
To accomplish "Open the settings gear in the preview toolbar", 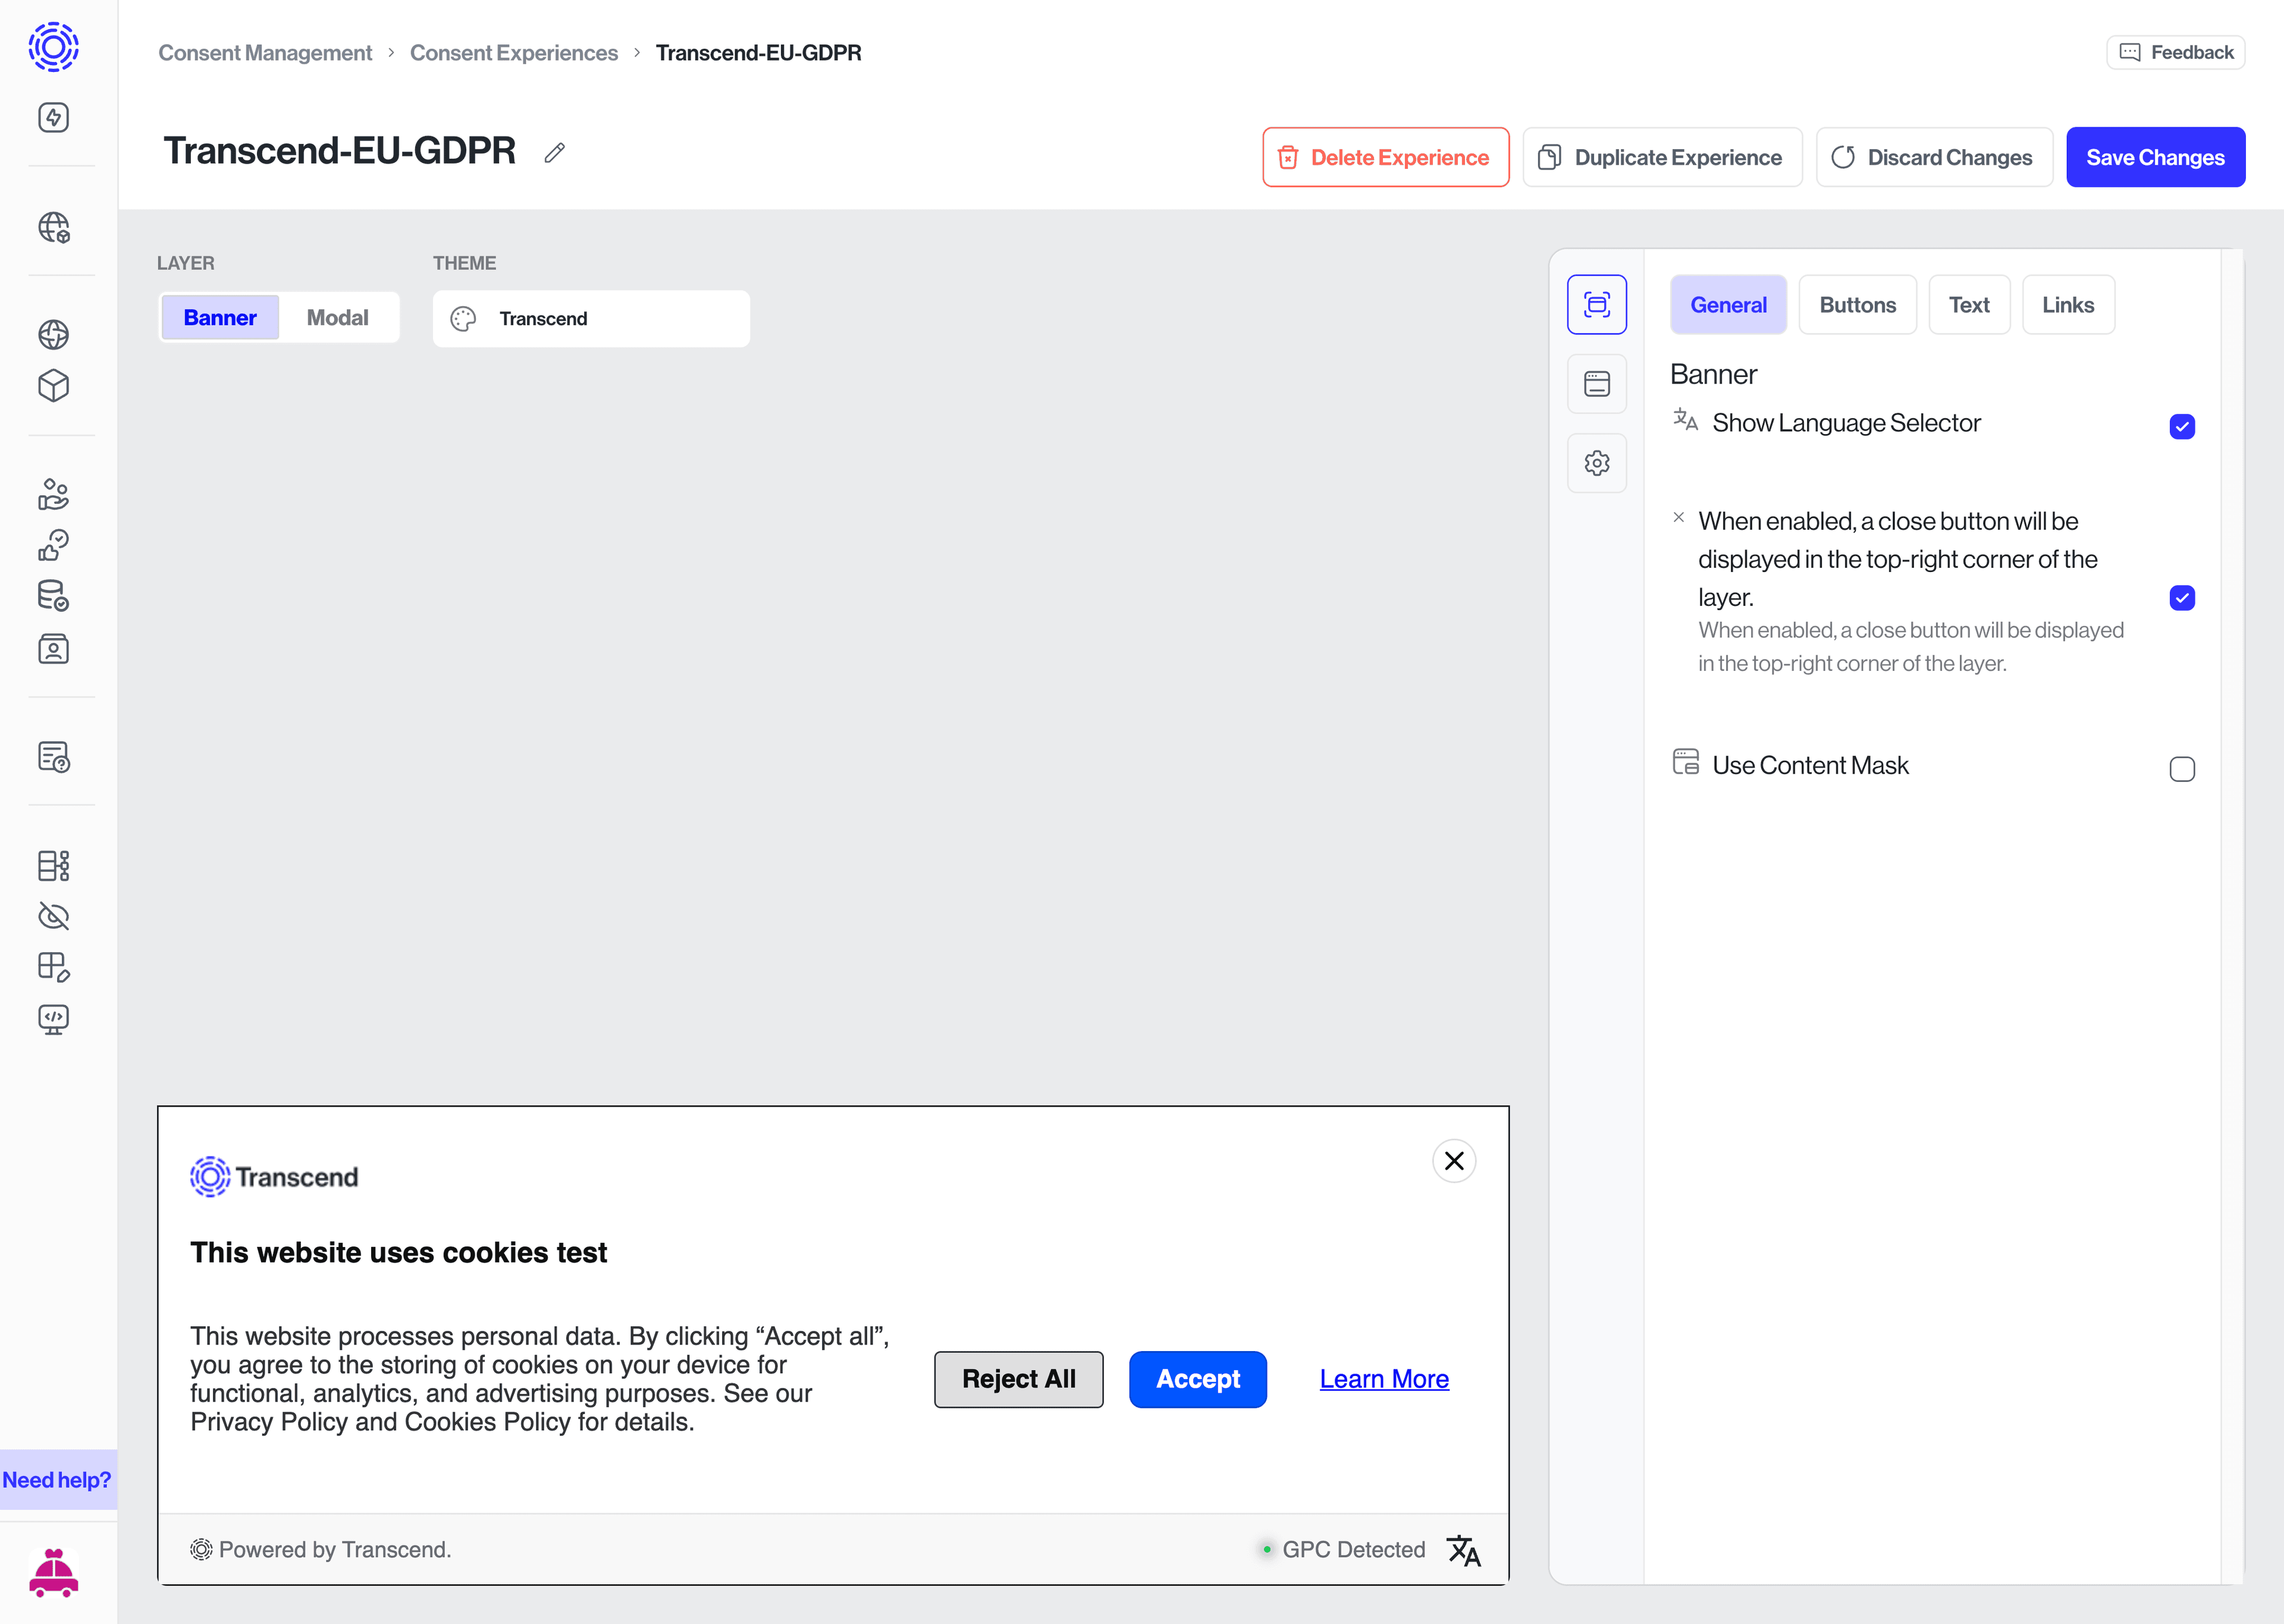I will coord(1596,462).
